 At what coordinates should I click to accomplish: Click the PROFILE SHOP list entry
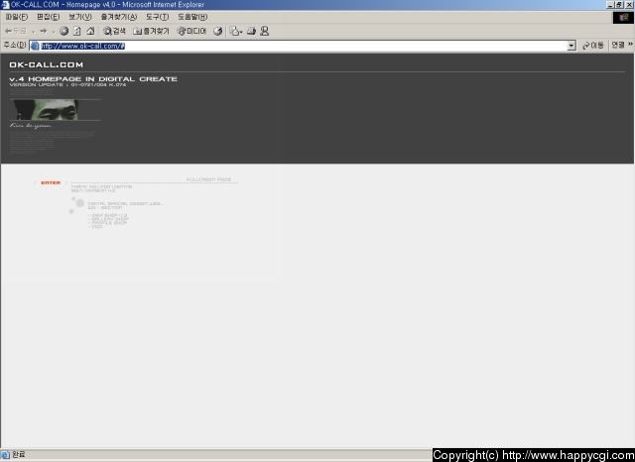click(109, 223)
